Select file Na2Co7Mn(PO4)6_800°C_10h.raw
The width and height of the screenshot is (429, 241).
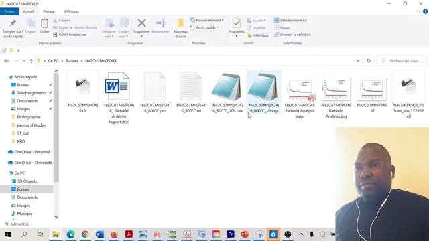(227, 92)
